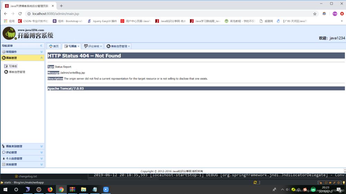Screen dimensions: 346x194
Task: Switch to the 评论审核 tab
Action: tap(92, 46)
